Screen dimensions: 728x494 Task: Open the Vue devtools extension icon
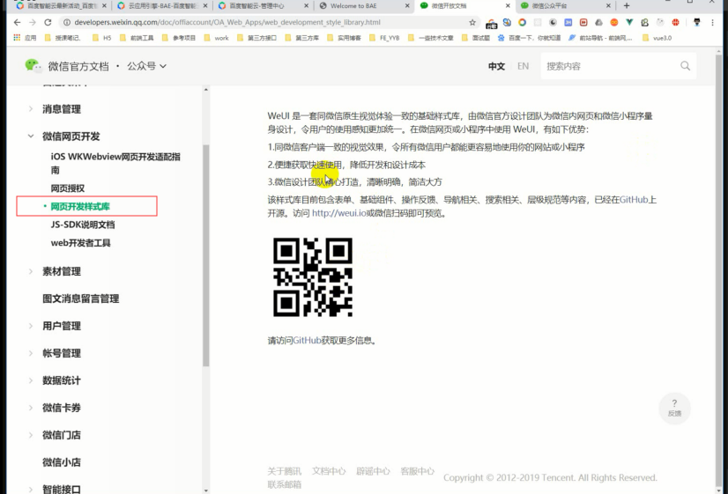pos(629,22)
